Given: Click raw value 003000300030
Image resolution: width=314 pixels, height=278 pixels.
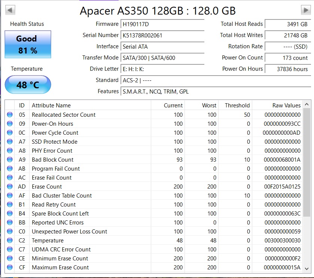Looking at the screenshot, I should [283, 240].
